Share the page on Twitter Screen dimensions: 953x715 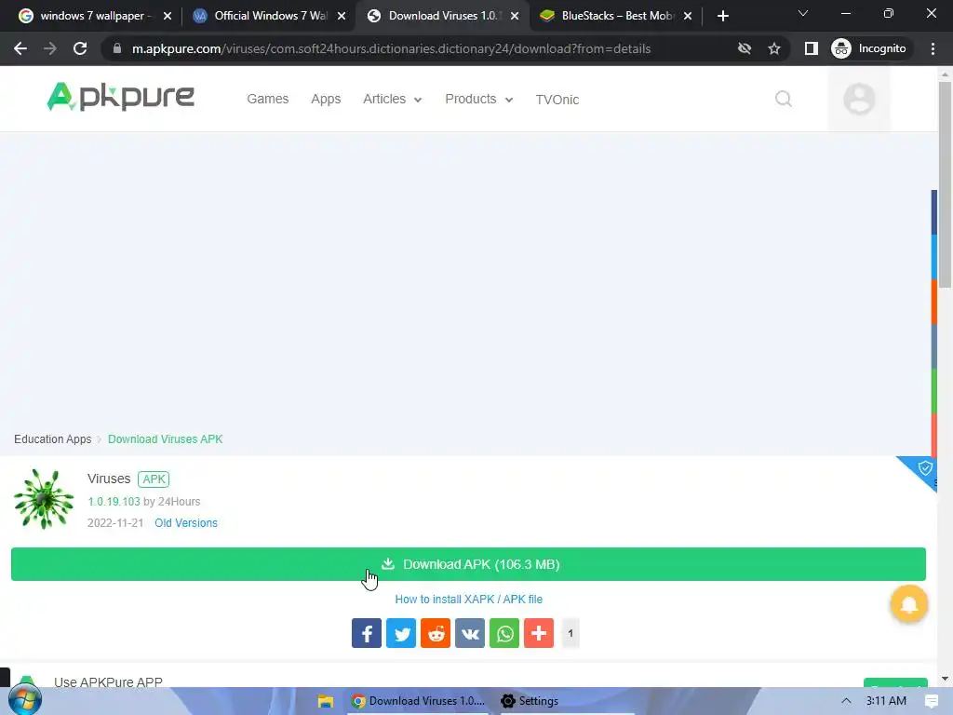(x=401, y=633)
